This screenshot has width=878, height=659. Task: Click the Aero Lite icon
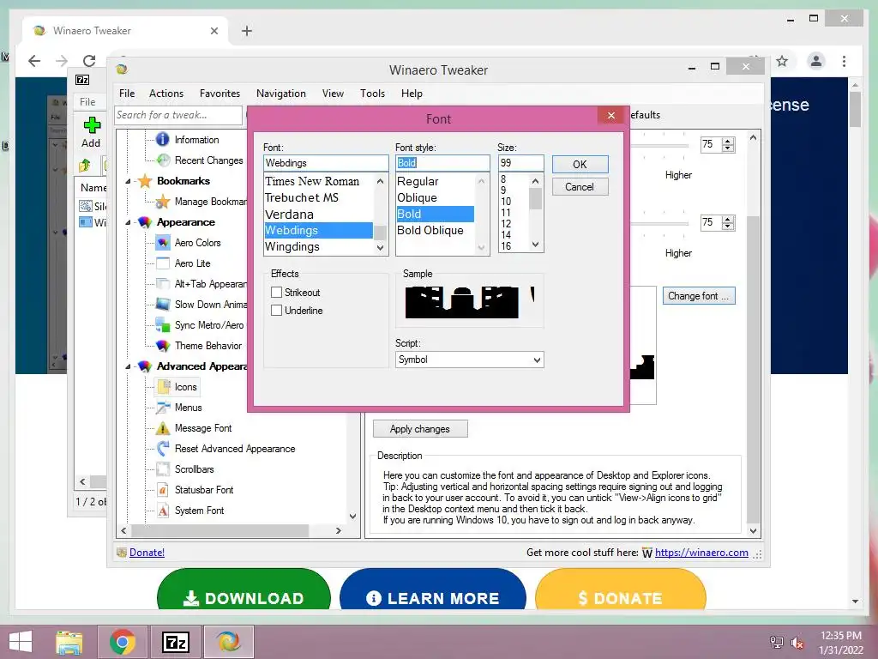pyautogui.click(x=163, y=263)
